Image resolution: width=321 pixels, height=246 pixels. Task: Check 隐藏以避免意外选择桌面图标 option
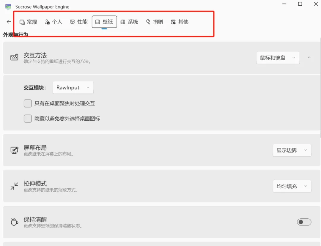[28, 119]
